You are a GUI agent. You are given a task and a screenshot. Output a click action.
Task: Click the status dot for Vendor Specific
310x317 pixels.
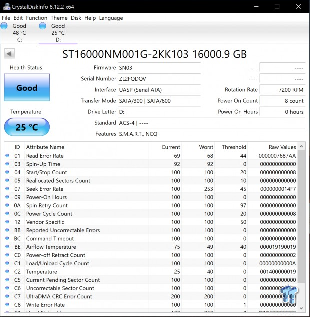pos(7,222)
